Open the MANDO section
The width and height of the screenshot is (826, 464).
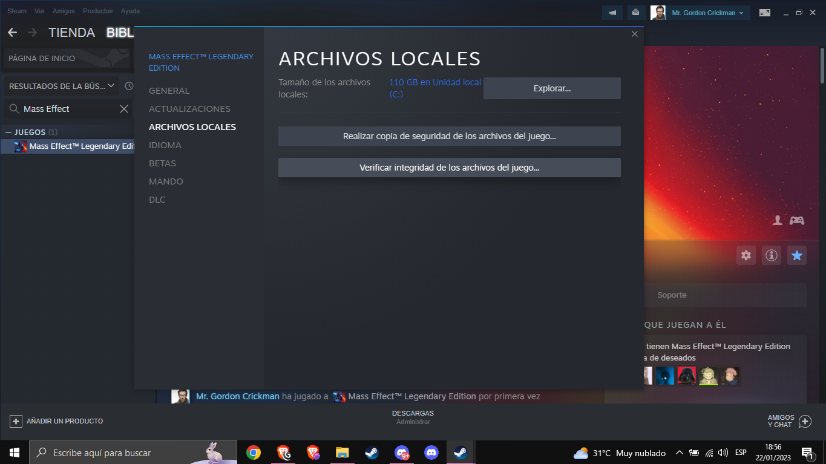[x=166, y=181]
